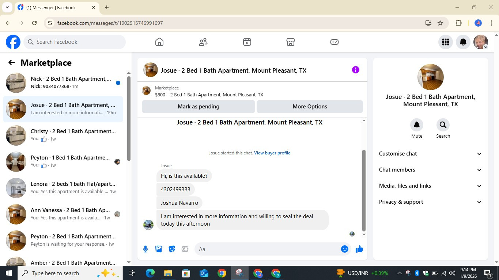Open Outlook from taskbar
499x280 pixels.
tap(204, 273)
